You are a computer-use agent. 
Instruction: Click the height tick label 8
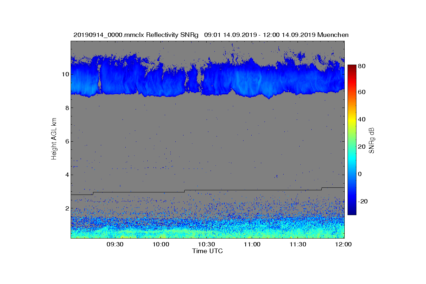pyautogui.click(x=67, y=108)
